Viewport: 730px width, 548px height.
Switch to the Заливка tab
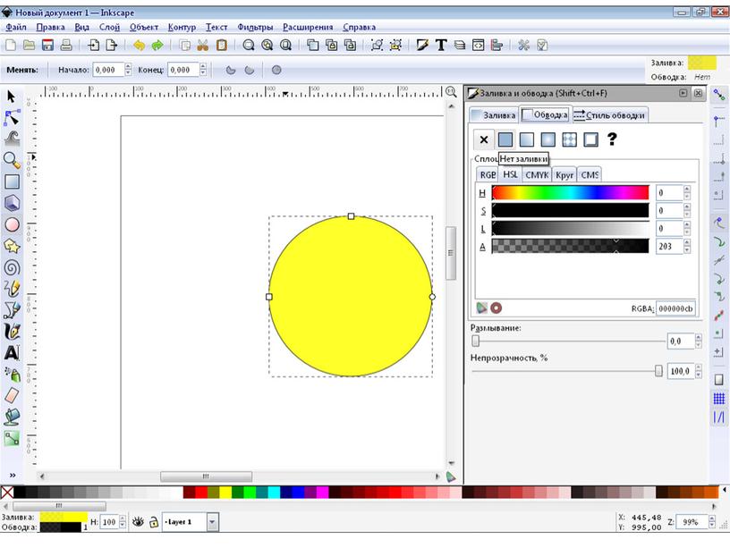[494, 114]
